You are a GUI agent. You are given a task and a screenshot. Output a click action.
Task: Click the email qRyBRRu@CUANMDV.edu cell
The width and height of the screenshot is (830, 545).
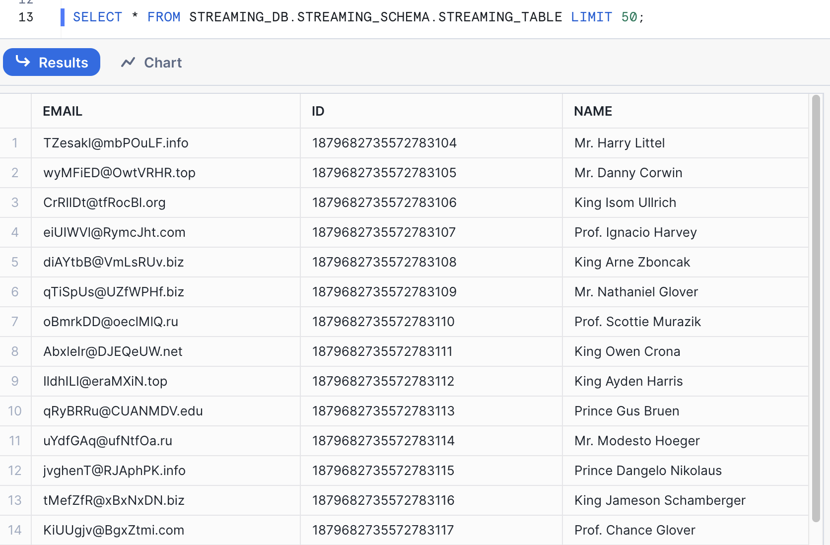pyautogui.click(x=123, y=411)
